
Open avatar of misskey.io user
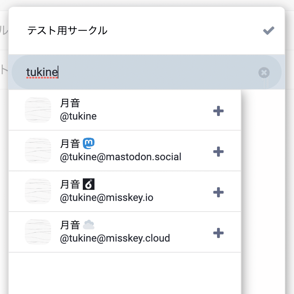(38, 191)
